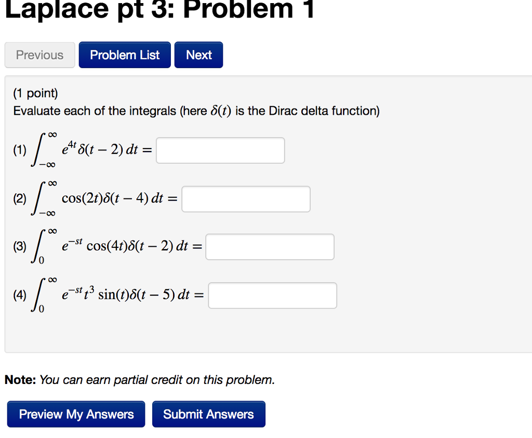Click Previous to view the earlier problem
Image resolution: width=532 pixels, height=438 pixels.
click(x=39, y=55)
